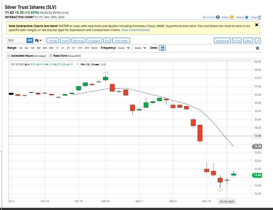
Task: Click the Mar 16 axis date label
Action: click(x=207, y=201)
